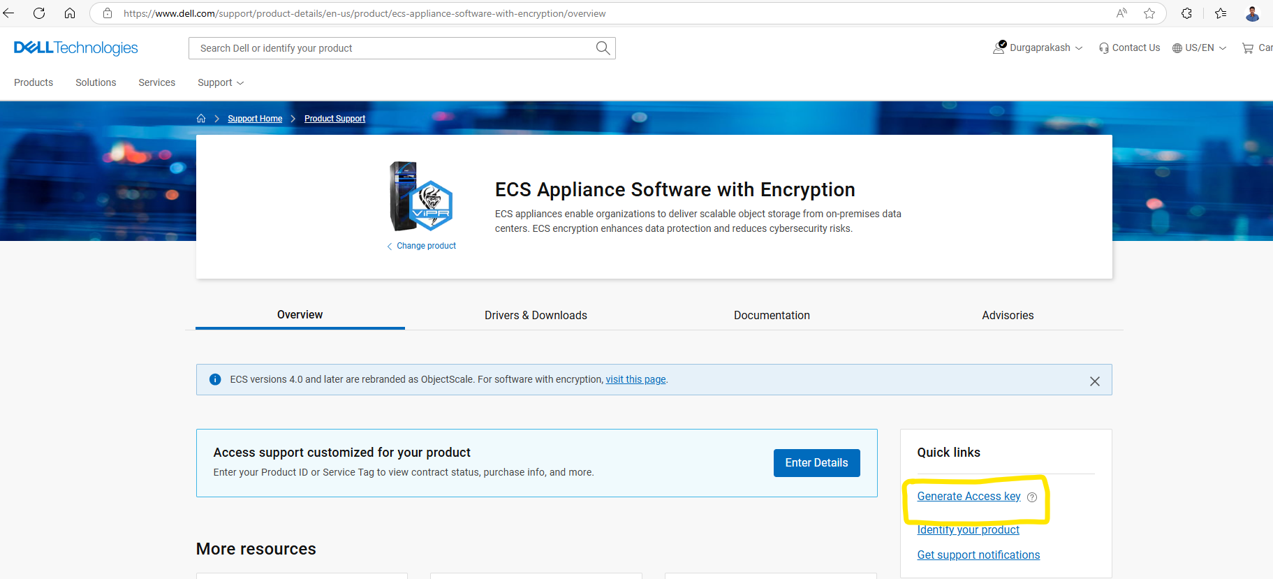Click the Search Dell input field
Screen dimensions: 1273x579
(x=391, y=48)
